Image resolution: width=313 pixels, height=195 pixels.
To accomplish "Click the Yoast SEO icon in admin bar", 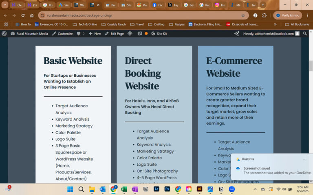I will coord(140,34).
